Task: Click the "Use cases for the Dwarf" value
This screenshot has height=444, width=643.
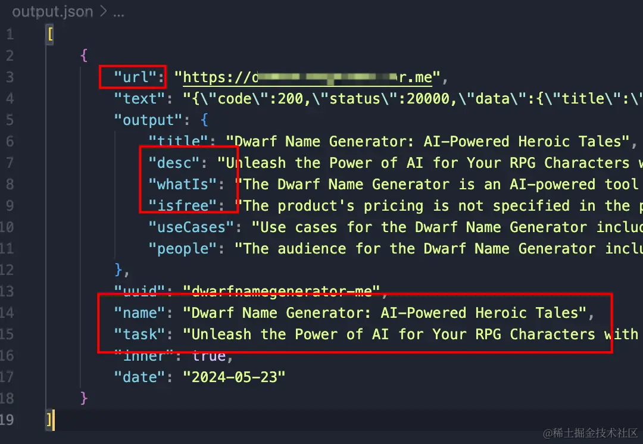Action: click(x=447, y=227)
